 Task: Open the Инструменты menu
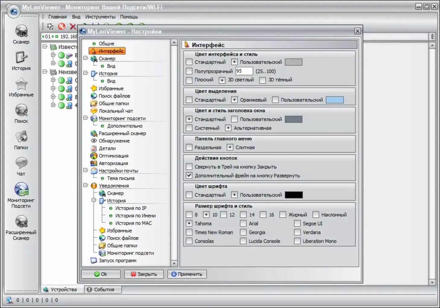pyautogui.click(x=100, y=17)
